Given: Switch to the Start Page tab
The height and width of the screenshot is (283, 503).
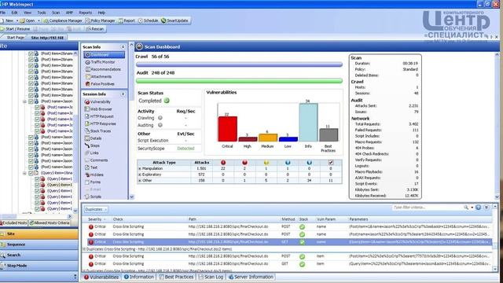Looking at the screenshot, I should click(15, 38).
